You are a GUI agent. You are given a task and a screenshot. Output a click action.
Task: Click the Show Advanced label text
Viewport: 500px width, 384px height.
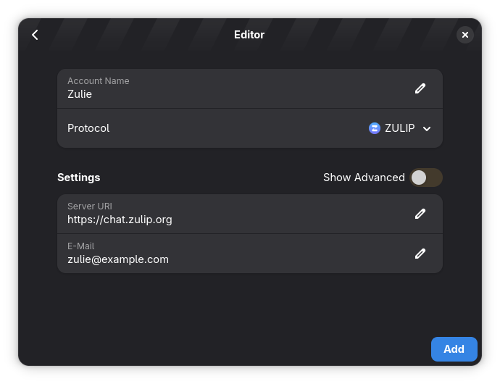(x=364, y=178)
